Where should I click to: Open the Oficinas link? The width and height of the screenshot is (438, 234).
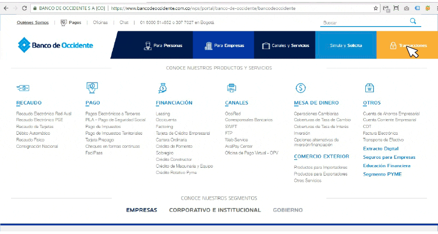click(100, 22)
